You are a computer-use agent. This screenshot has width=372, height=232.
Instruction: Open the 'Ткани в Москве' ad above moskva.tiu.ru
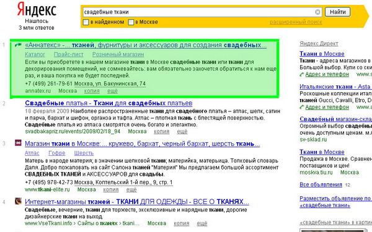(x=322, y=152)
